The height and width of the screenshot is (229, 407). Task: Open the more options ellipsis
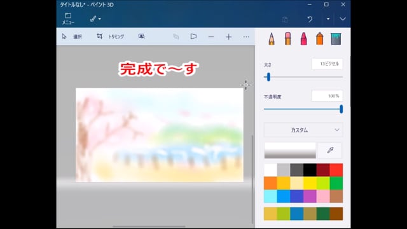[x=246, y=37]
